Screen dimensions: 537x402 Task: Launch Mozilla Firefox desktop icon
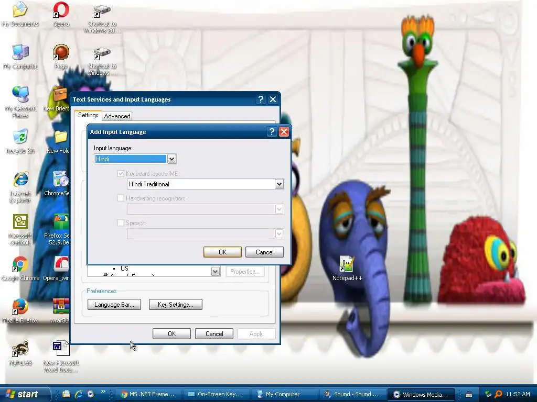[x=20, y=311]
